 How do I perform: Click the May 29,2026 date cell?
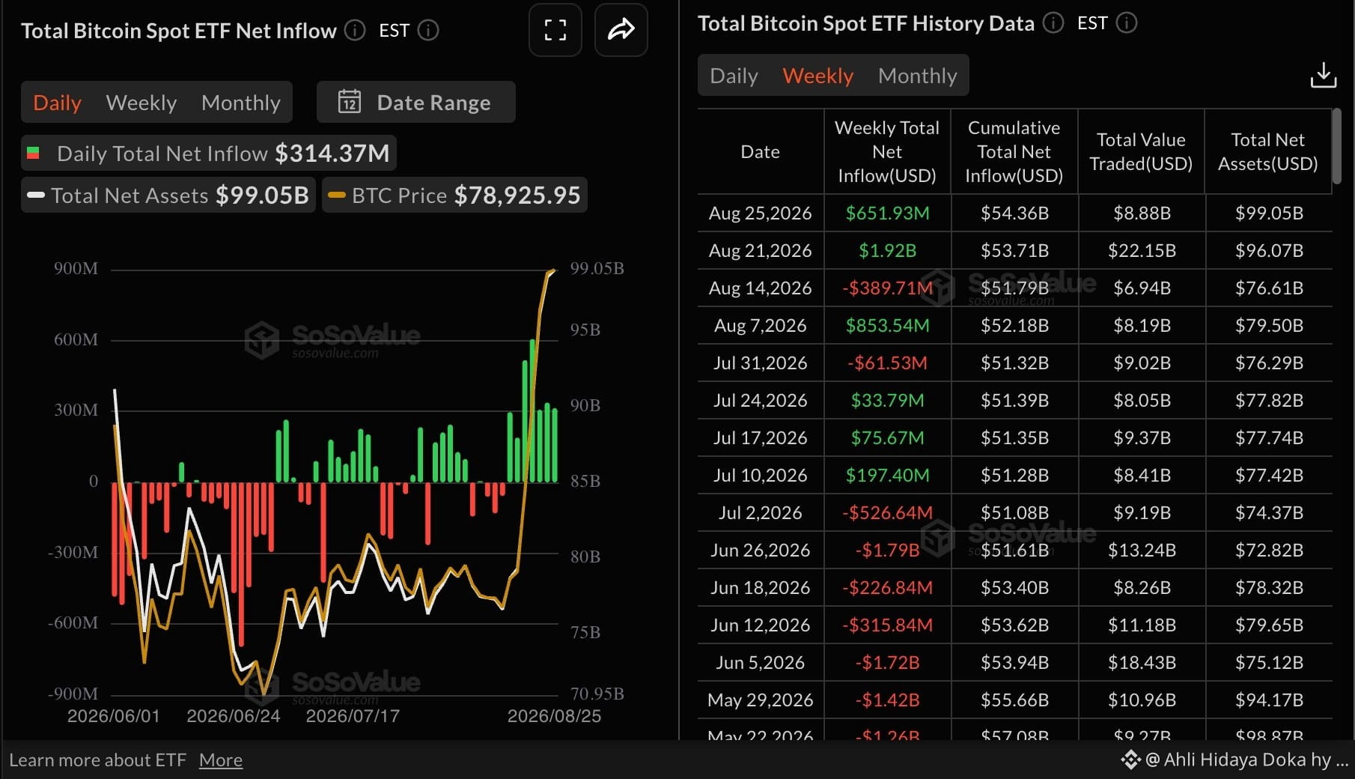760,700
